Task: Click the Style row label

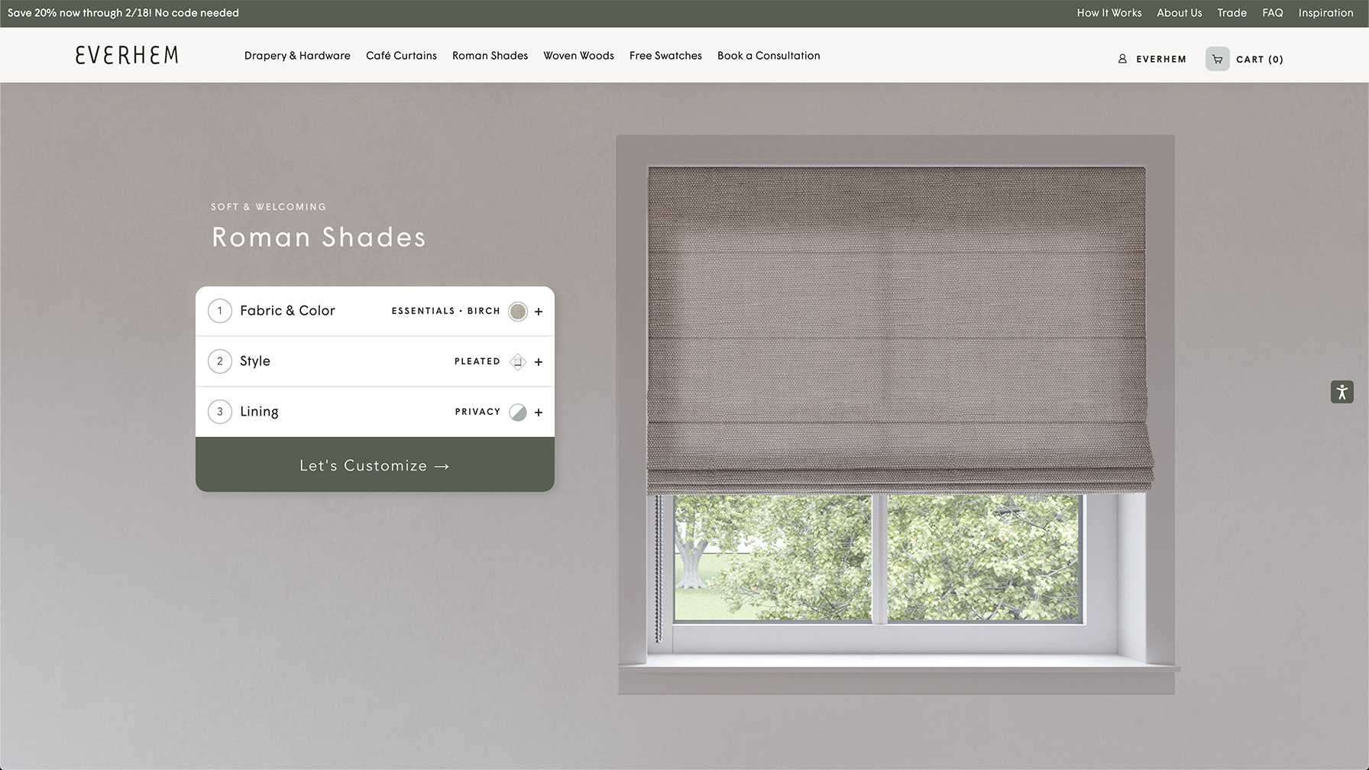Action: [255, 361]
